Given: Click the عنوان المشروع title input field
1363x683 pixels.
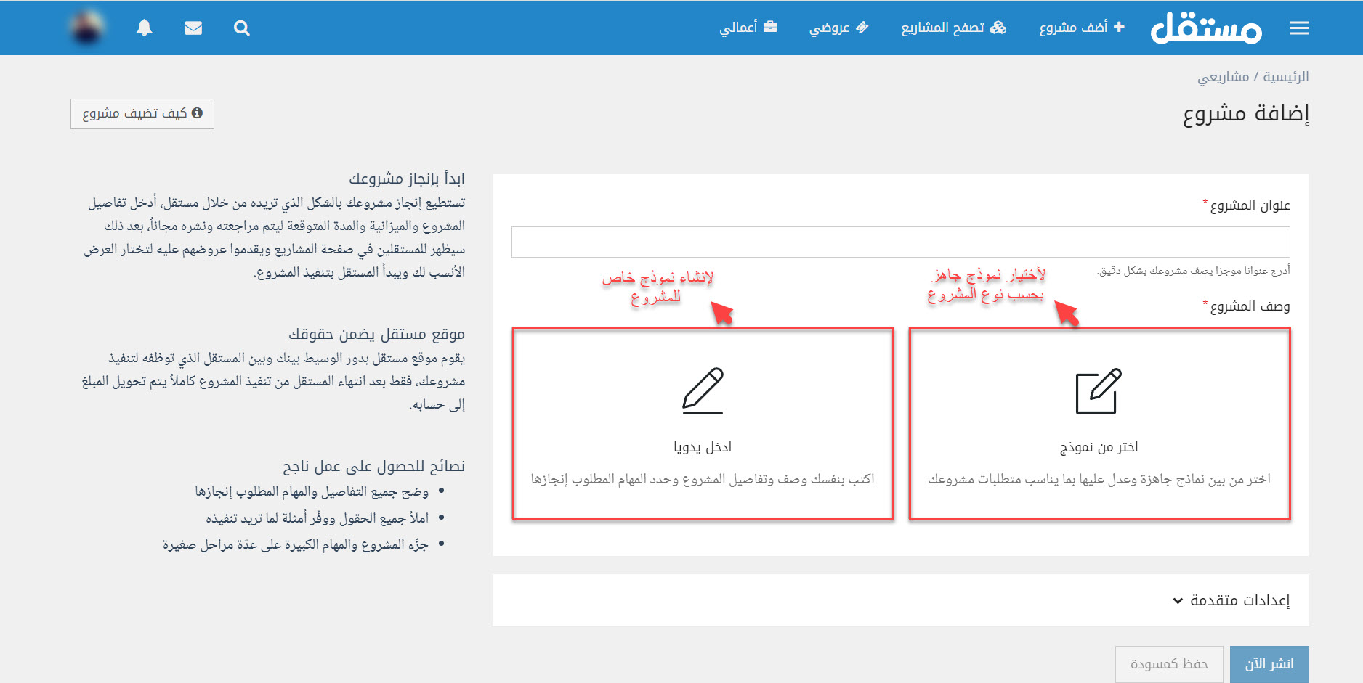Looking at the screenshot, I should (901, 242).
